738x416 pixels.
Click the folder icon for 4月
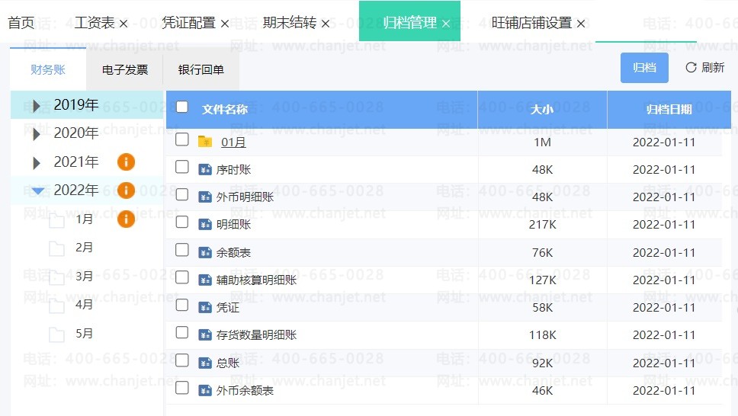point(56,306)
